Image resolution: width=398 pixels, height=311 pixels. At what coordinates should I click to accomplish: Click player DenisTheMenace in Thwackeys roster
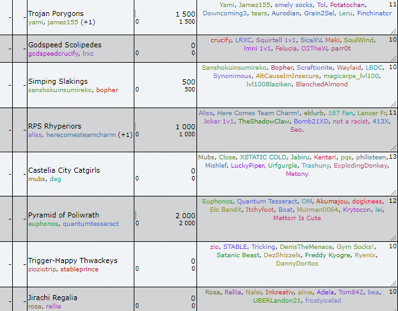coord(306,247)
